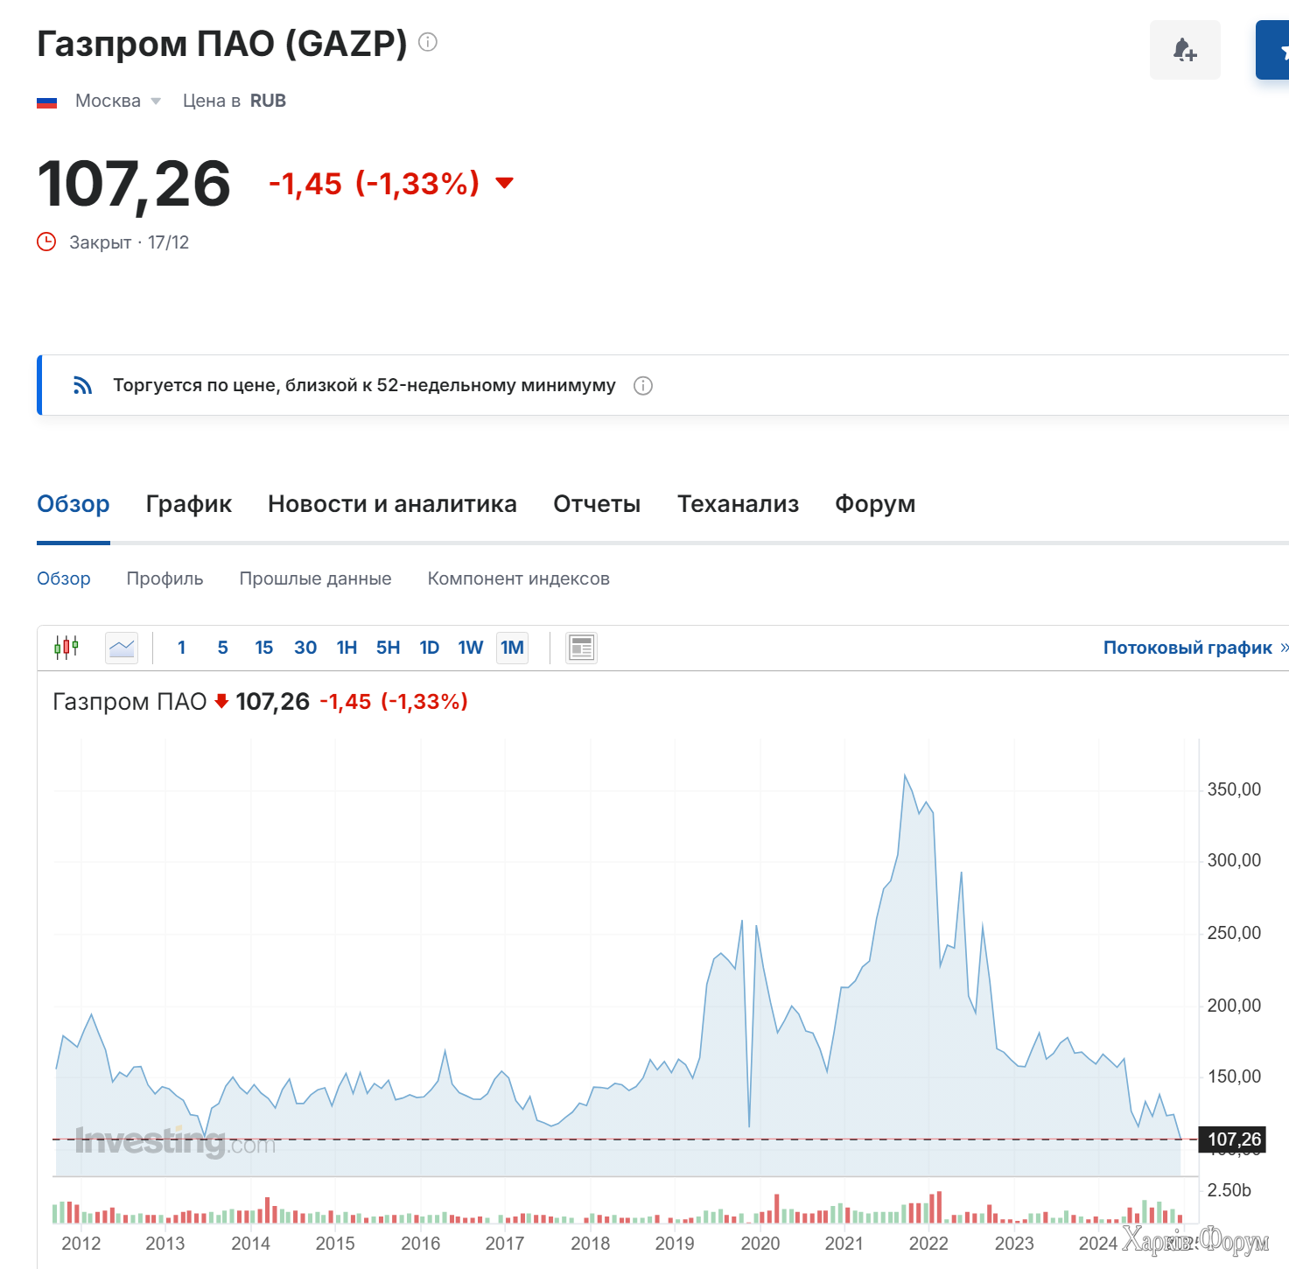Viewport: 1289px width, 1269px height.
Task: Open the Москва exchange dropdown
Action: 118,101
